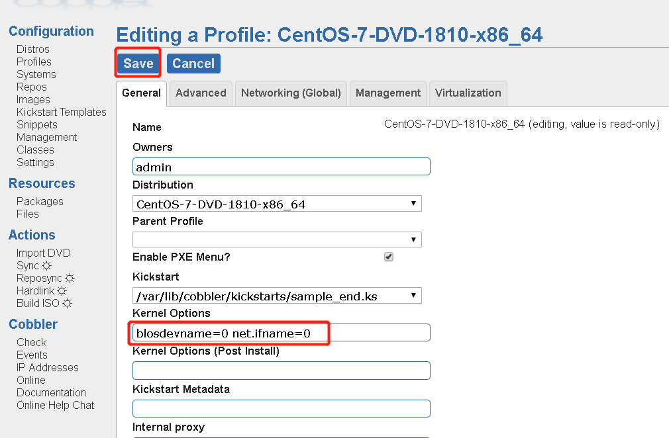Expand the Parent Profile dropdown

coord(277,239)
